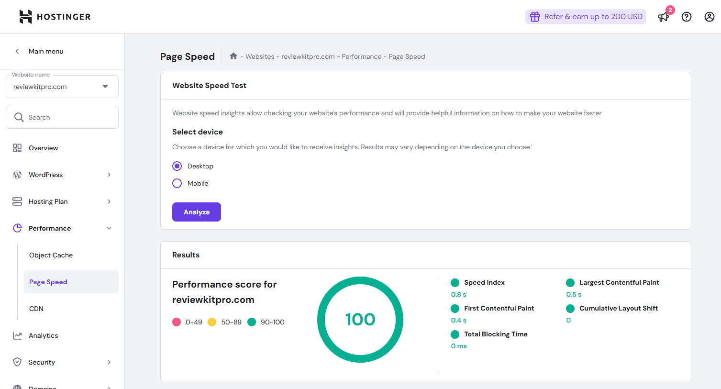The width and height of the screenshot is (721, 389).
Task: Click the Hosting Plan server icon
Action: 17,201
